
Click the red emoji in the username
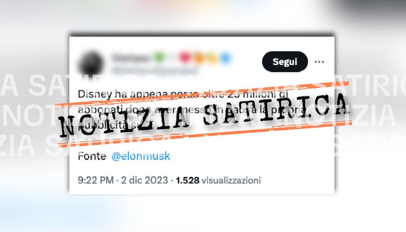[x=184, y=58]
